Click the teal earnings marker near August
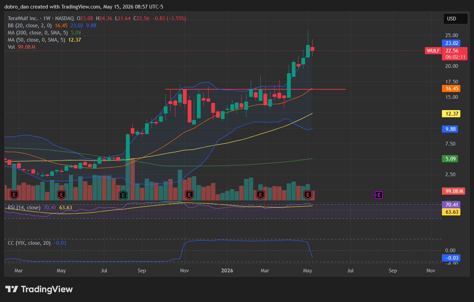Screen dimensions: 474x302 (123, 195)
